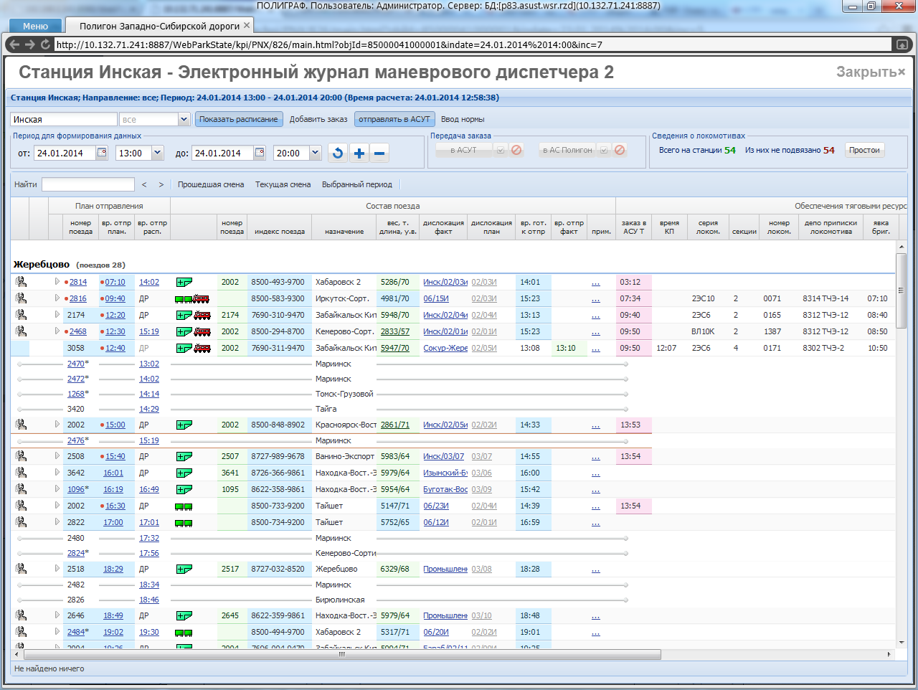The width and height of the screenshot is (918, 690).
Task: Toggle the checkbox beside 'в АС Полигон'
Action: pos(604,150)
